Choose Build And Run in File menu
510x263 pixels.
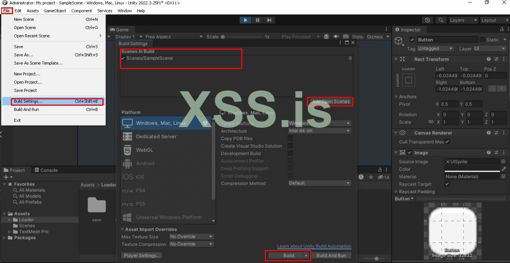[x=53, y=109]
